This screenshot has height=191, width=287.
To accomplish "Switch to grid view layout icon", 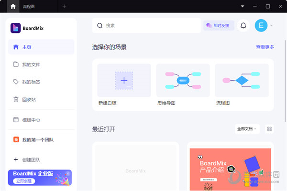I will pos(269,129).
